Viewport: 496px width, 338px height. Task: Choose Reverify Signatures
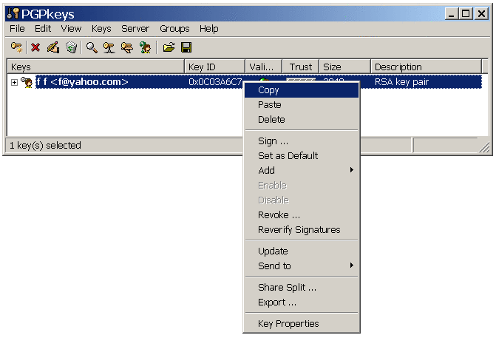point(302,230)
